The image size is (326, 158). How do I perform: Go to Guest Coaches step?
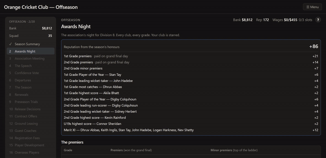point(31,131)
